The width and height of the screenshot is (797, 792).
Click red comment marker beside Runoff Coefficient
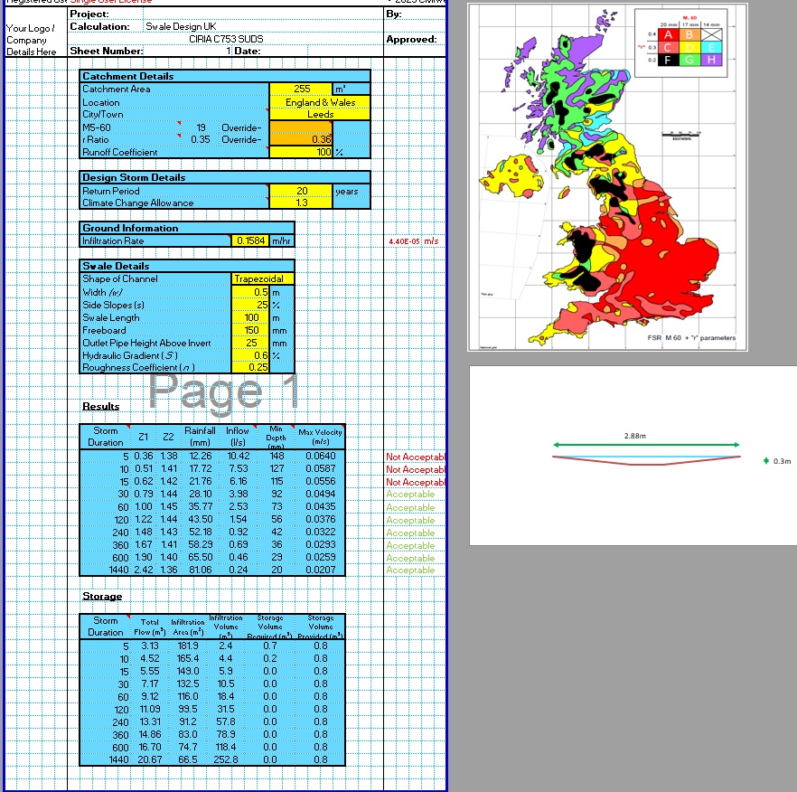[x=267, y=146]
